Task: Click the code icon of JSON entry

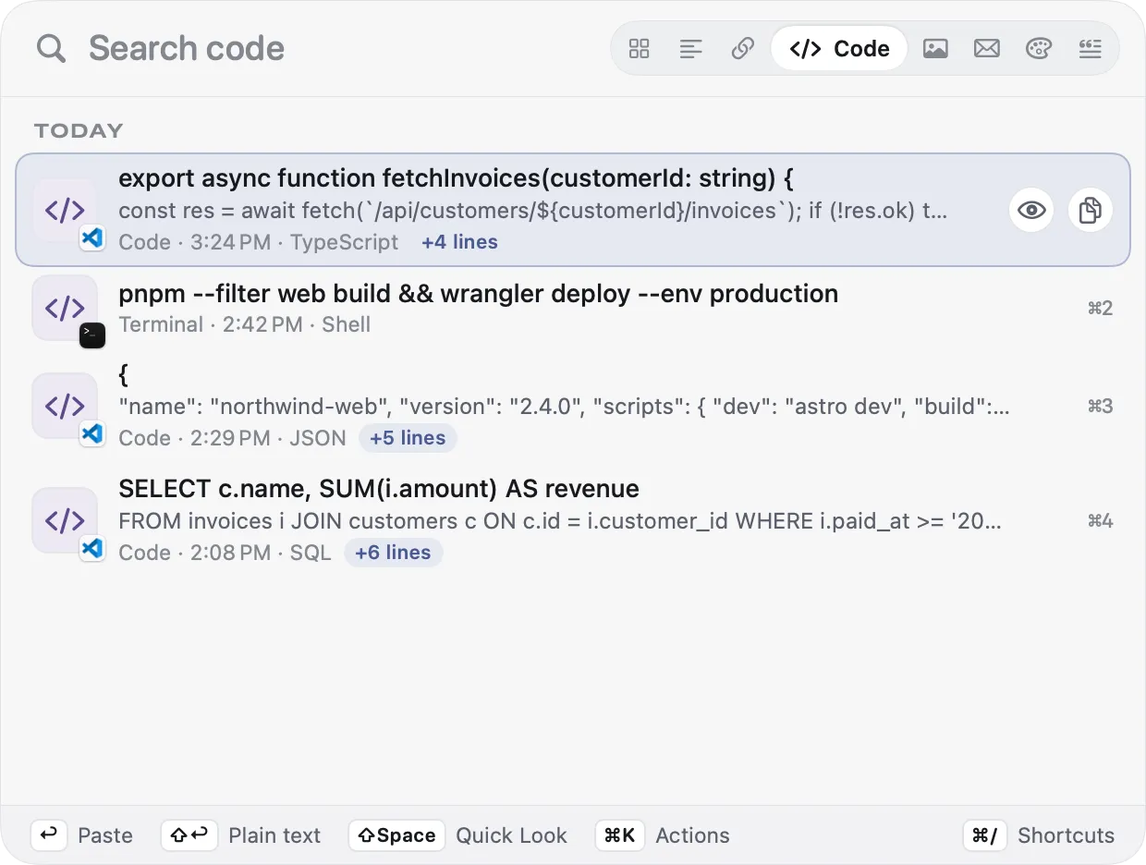Action: pos(65,406)
